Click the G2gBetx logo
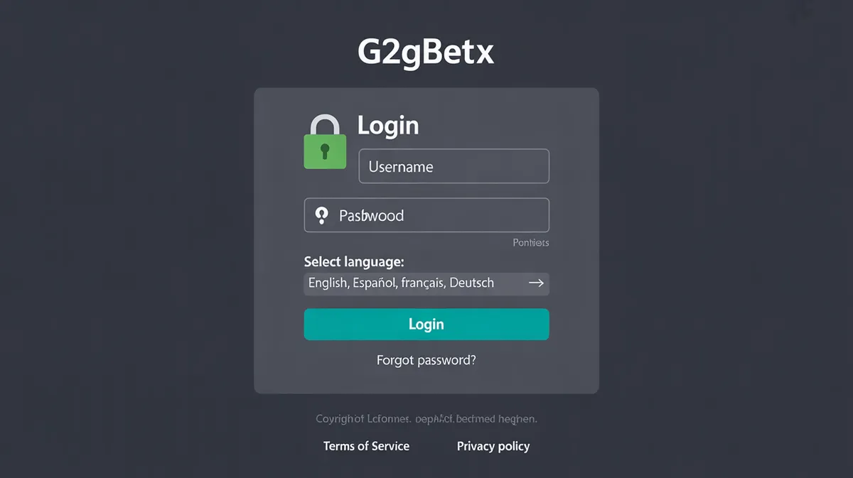The height and width of the screenshot is (478, 853). click(426, 50)
